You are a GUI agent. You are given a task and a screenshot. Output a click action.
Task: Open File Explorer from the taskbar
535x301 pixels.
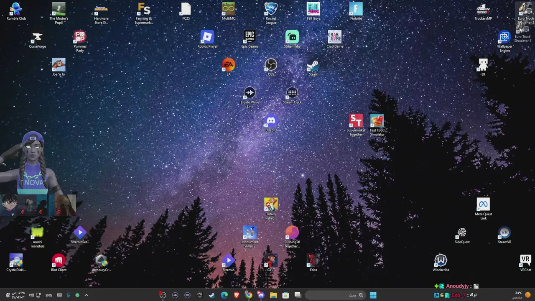coord(273,295)
